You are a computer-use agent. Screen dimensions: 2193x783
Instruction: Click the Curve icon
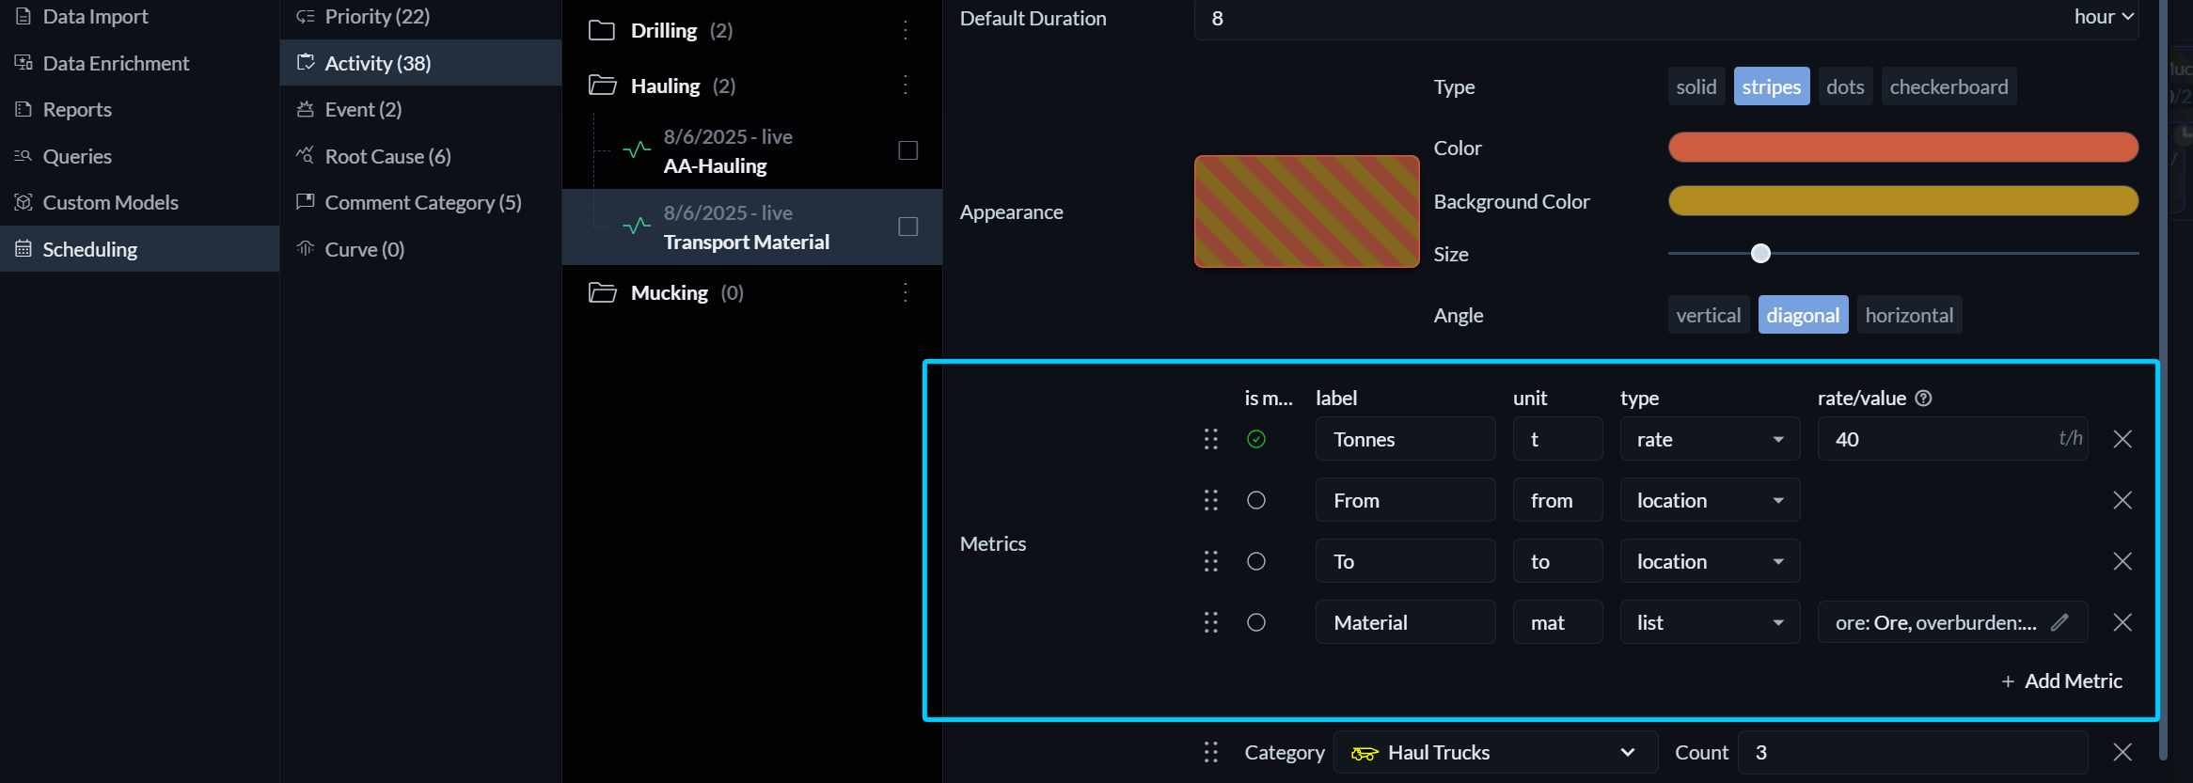(x=305, y=248)
